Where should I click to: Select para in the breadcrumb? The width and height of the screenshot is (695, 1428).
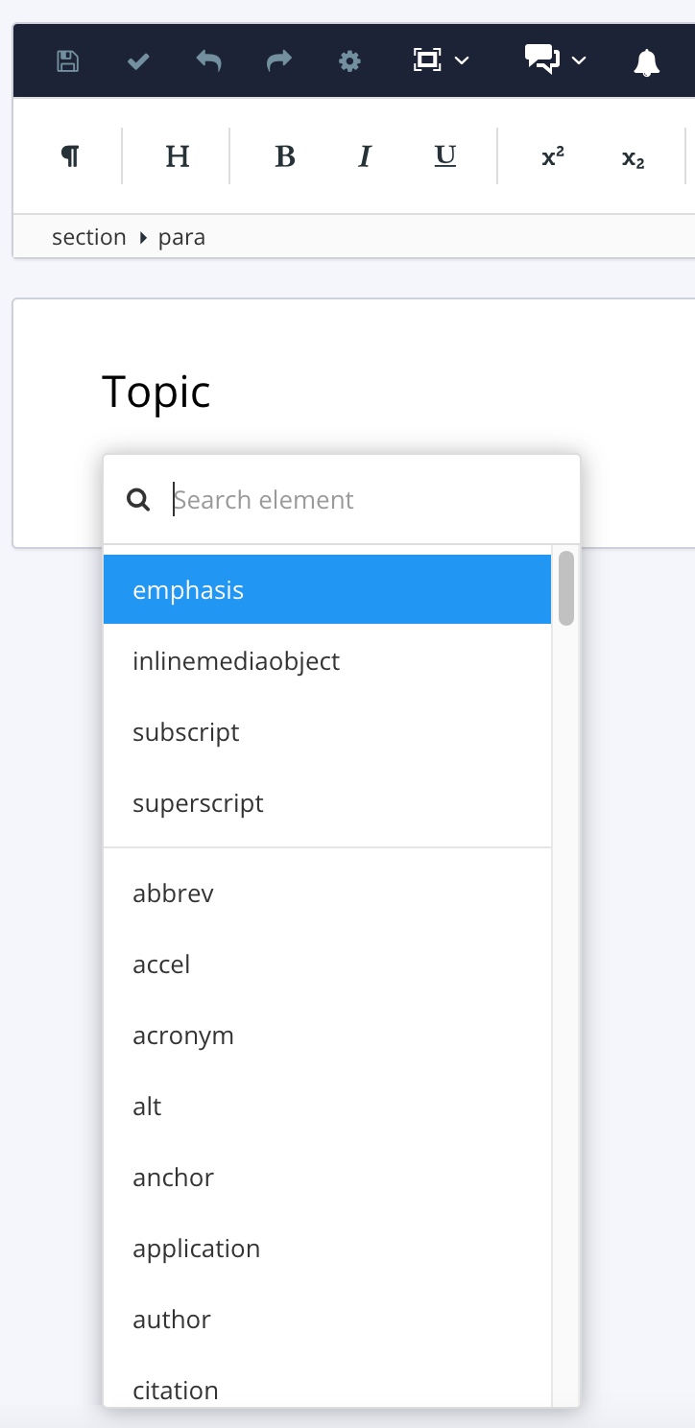point(181,236)
